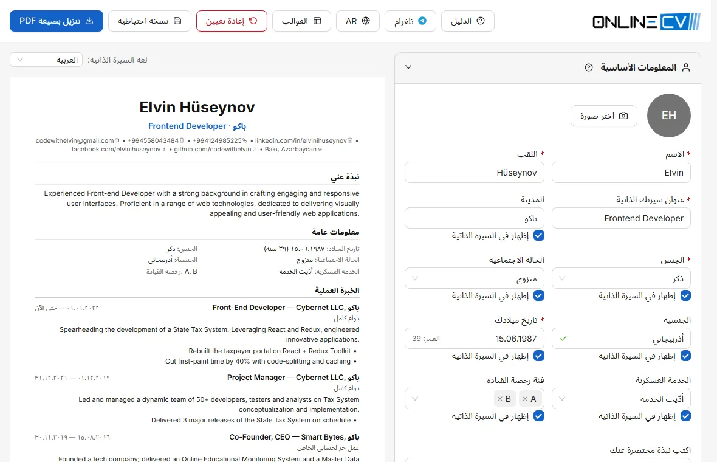This screenshot has height=462, width=717.
Task: Toggle show in CV checkbox under gender
Action: 685,296
